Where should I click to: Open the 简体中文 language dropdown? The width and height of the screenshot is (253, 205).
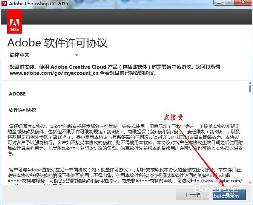click(44, 55)
